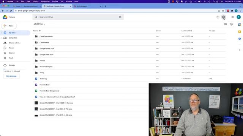View file details with the info icon
243x136 pixels.
231,24
